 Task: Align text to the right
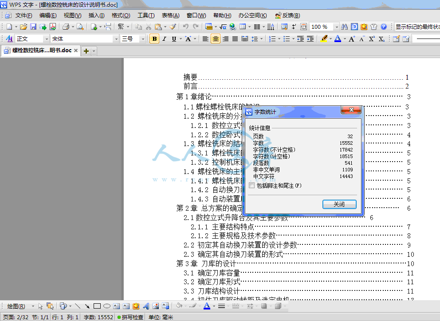tap(225, 39)
